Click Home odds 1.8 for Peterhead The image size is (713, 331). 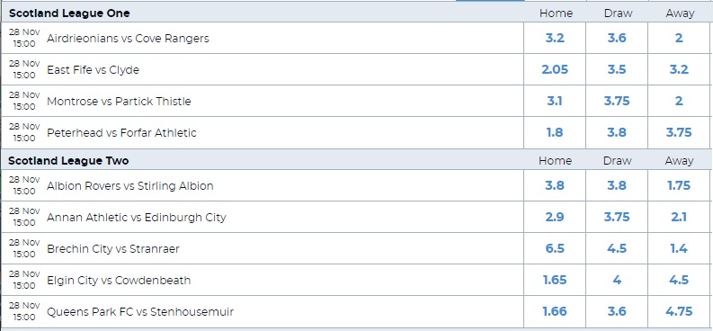(554, 132)
